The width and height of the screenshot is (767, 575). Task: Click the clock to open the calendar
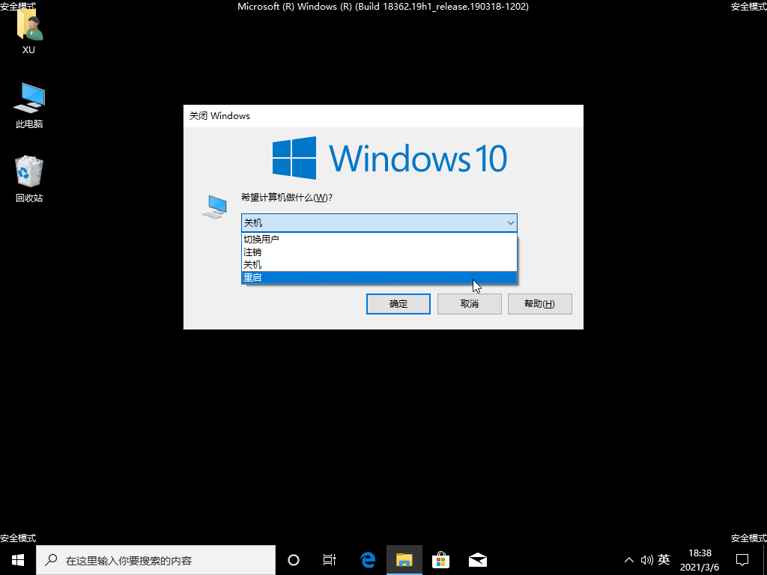pyautogui.click(x=699, y=559)
